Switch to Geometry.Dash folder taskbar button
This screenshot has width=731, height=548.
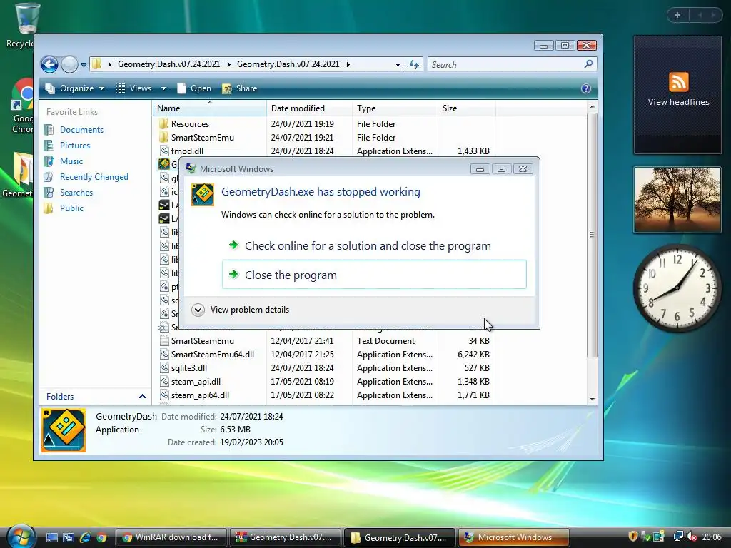(400, 537)
